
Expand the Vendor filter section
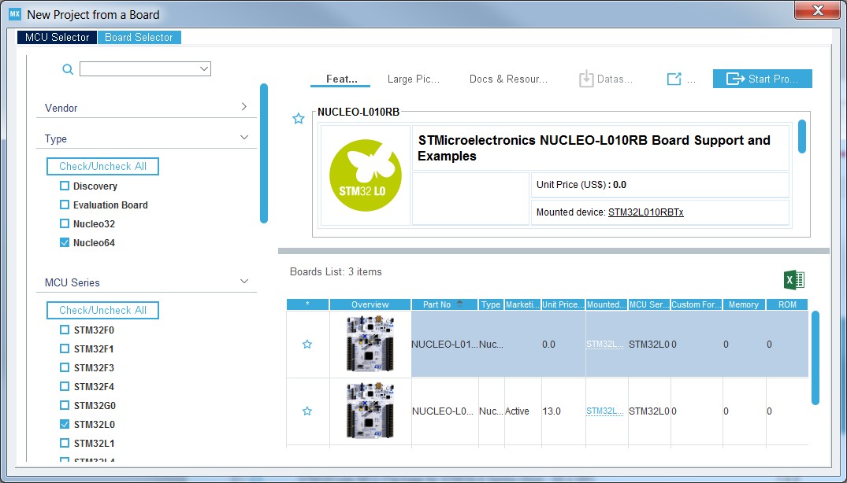point(244,107)
